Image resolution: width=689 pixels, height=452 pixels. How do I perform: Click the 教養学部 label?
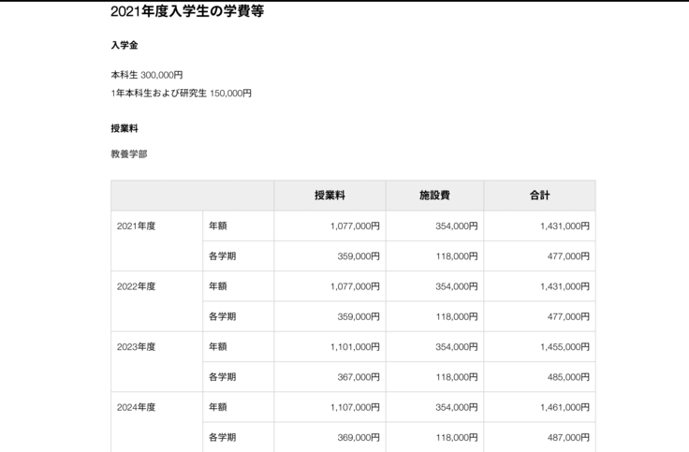129,153
